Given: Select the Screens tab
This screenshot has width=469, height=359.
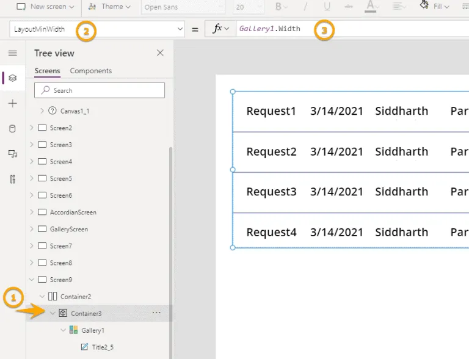Looking at the screenshot, I should [x=47, y=71].
